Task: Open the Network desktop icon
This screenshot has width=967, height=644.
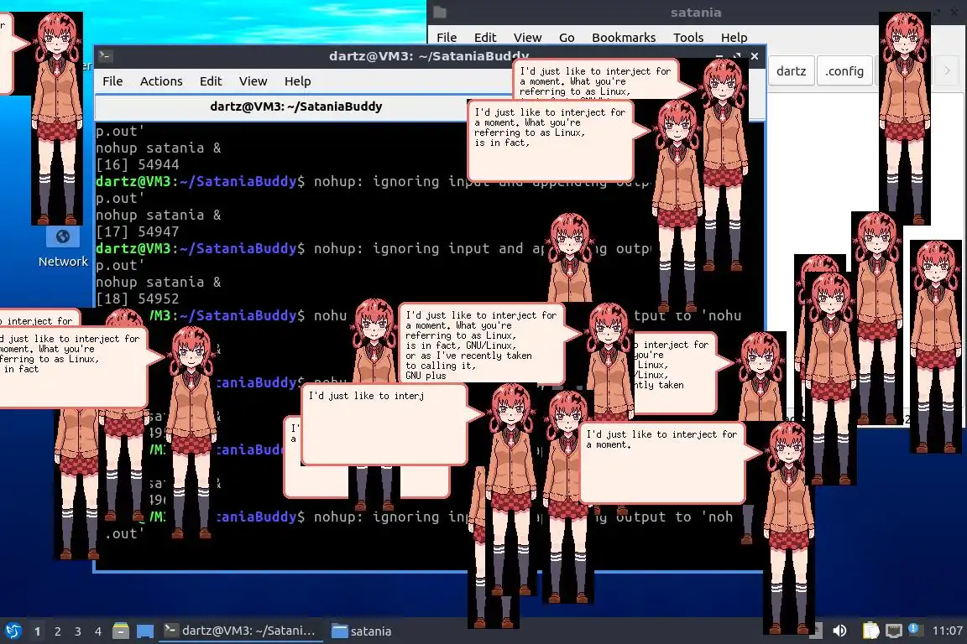Action: point(63,247)
